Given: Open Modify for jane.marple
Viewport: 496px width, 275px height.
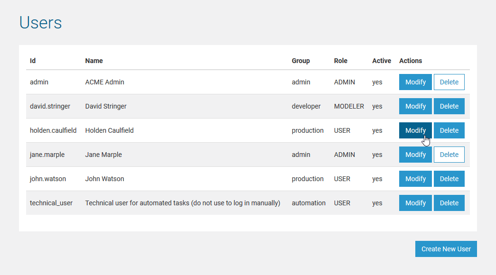Looking at the screenshot, I should click(x=415, y=155).
